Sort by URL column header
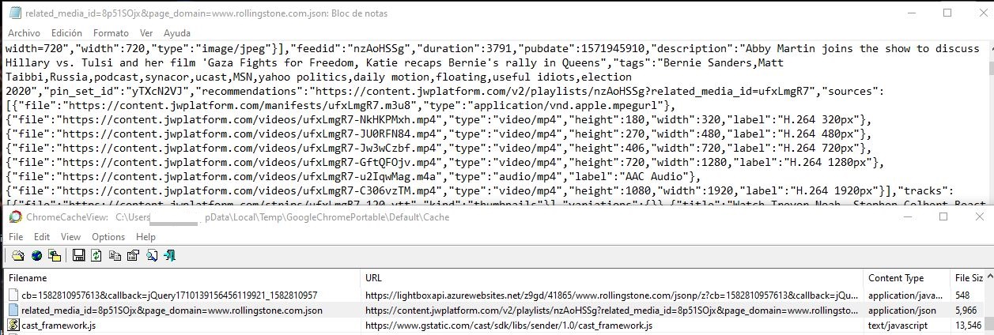 click(x=612, y=278)
